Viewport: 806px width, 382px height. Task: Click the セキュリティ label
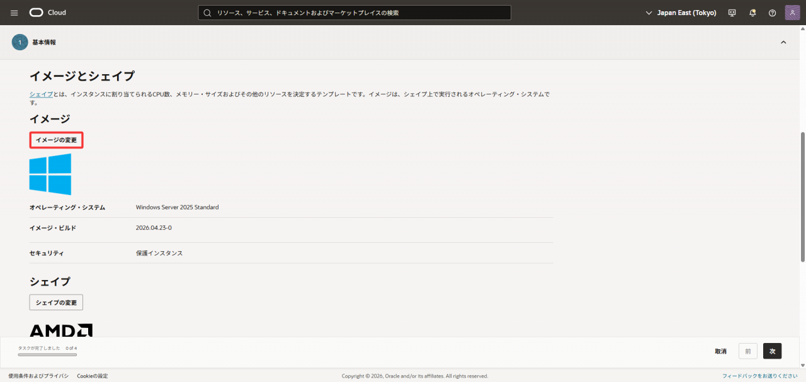tap(47, 253)
